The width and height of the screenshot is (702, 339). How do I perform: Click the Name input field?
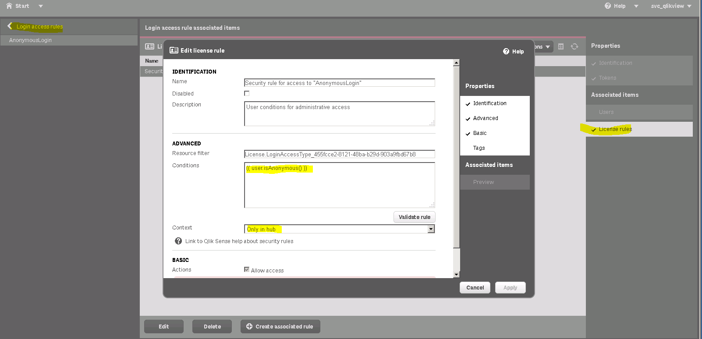click(x=340, y=83)
